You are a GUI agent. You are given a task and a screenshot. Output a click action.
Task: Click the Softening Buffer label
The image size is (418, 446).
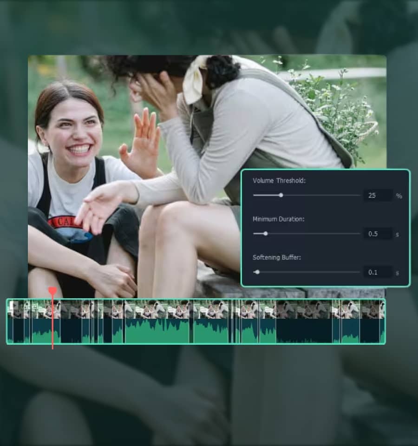pyautogui.click(x=277, y=257)
